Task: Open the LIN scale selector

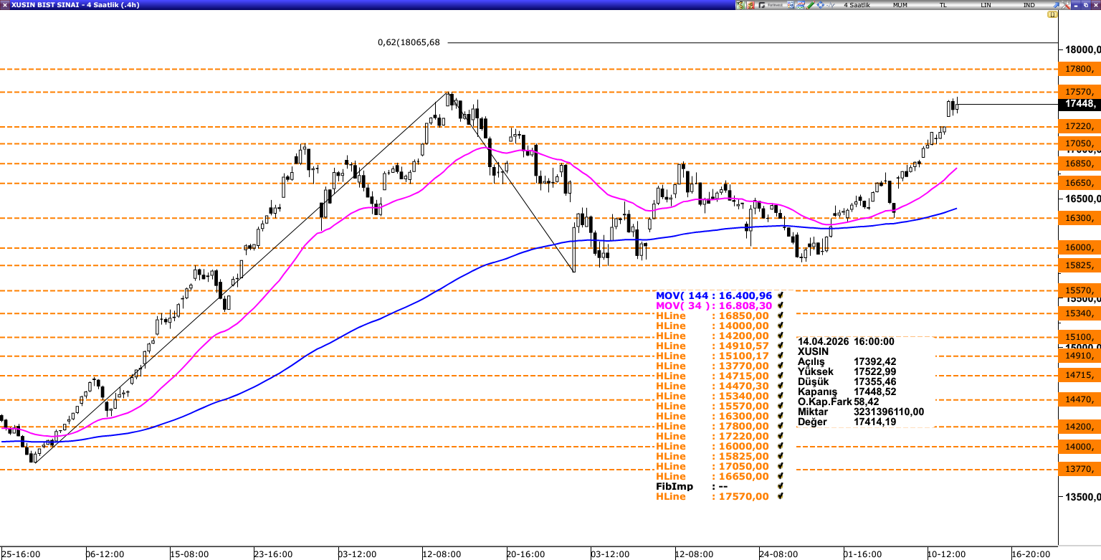Action: tap(986, 5)
